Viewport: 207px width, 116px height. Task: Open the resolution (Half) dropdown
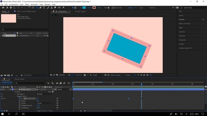tap(98, 75)
